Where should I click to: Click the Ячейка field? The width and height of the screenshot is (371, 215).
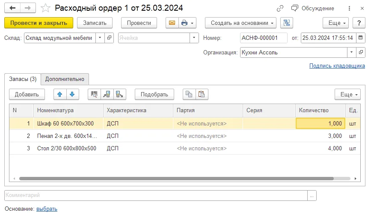click(x=154, y=38)
